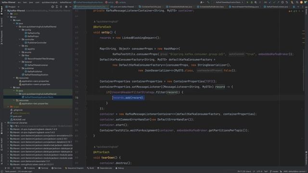This screenshot has height=173, width=308.
Task: Open the Project view selector dropdown
Action: click(13, 7)
